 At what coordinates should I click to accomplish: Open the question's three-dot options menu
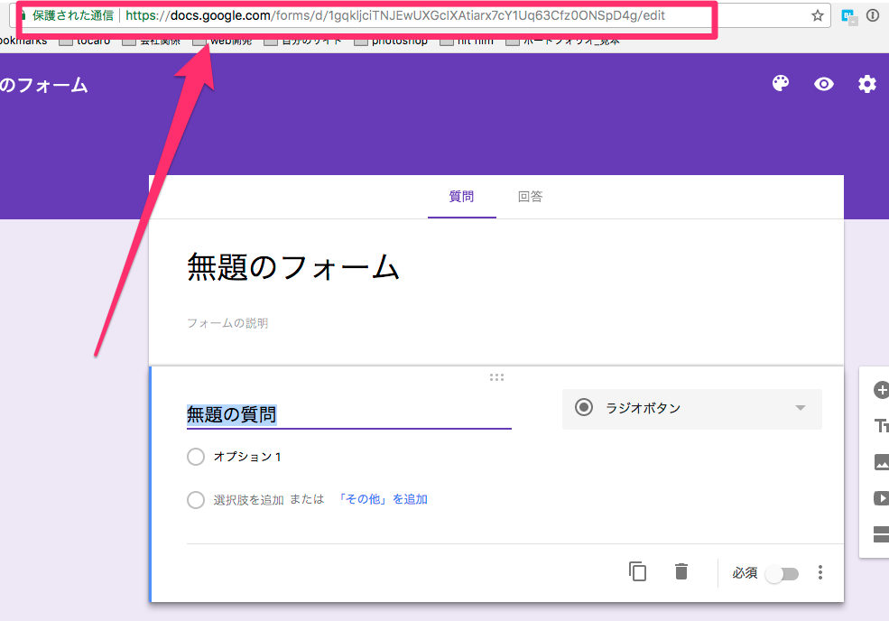(820, 572)
